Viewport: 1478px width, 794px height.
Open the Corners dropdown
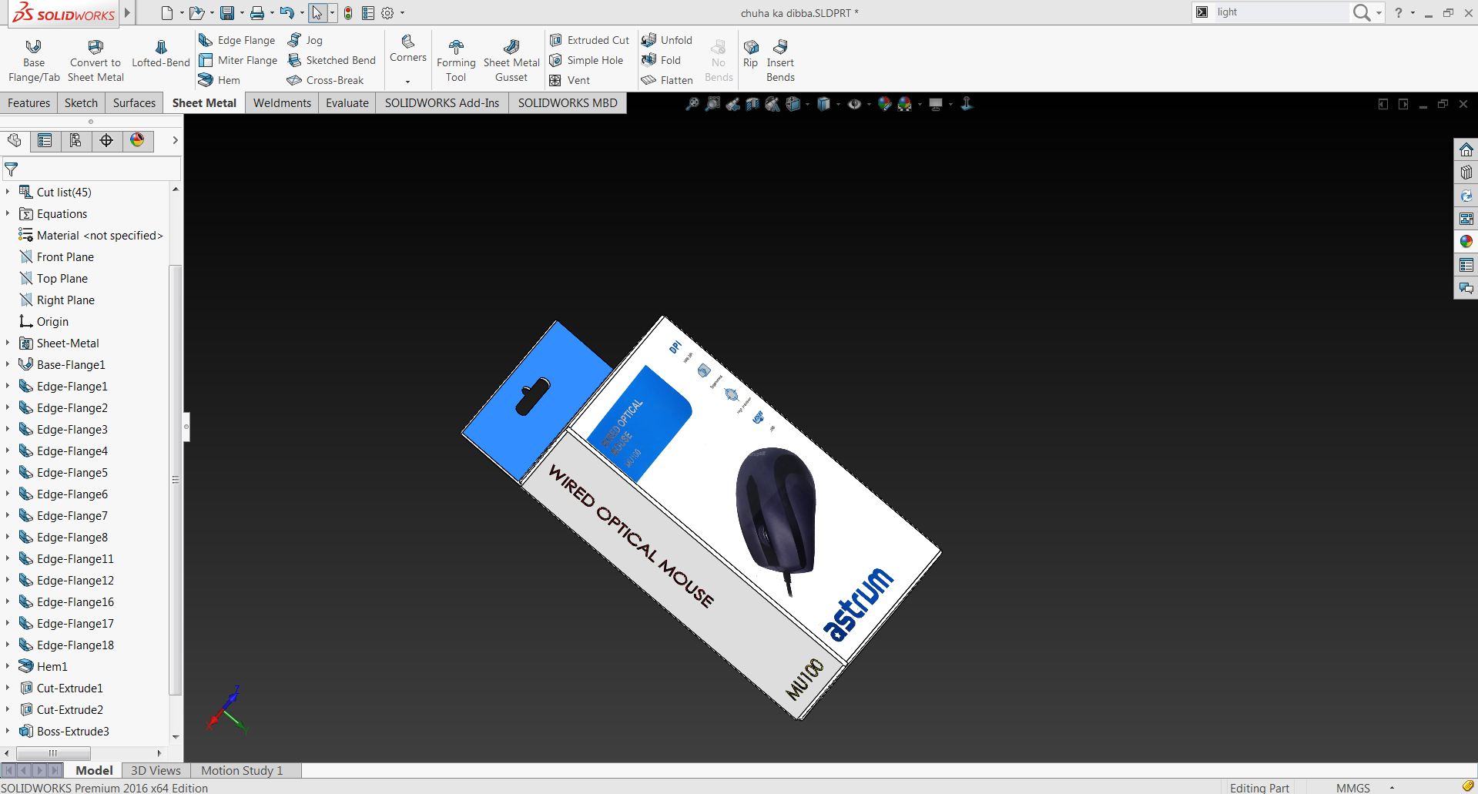pyautogui.click(x=407, y=82)
